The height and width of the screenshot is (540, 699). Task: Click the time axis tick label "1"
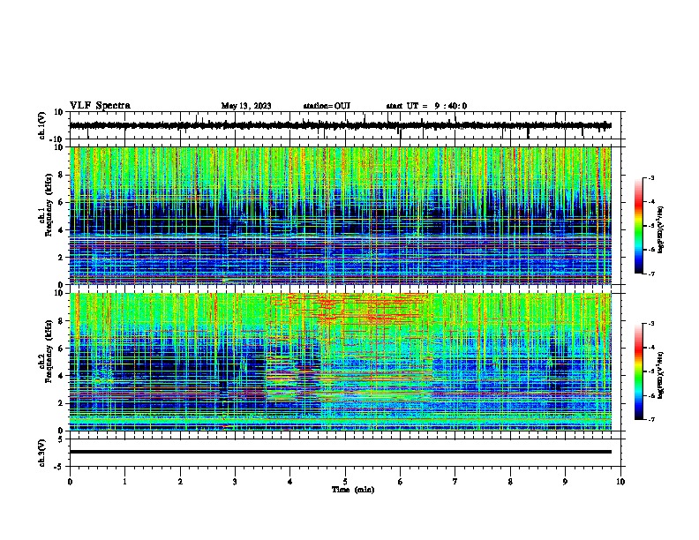coord(124,482)
